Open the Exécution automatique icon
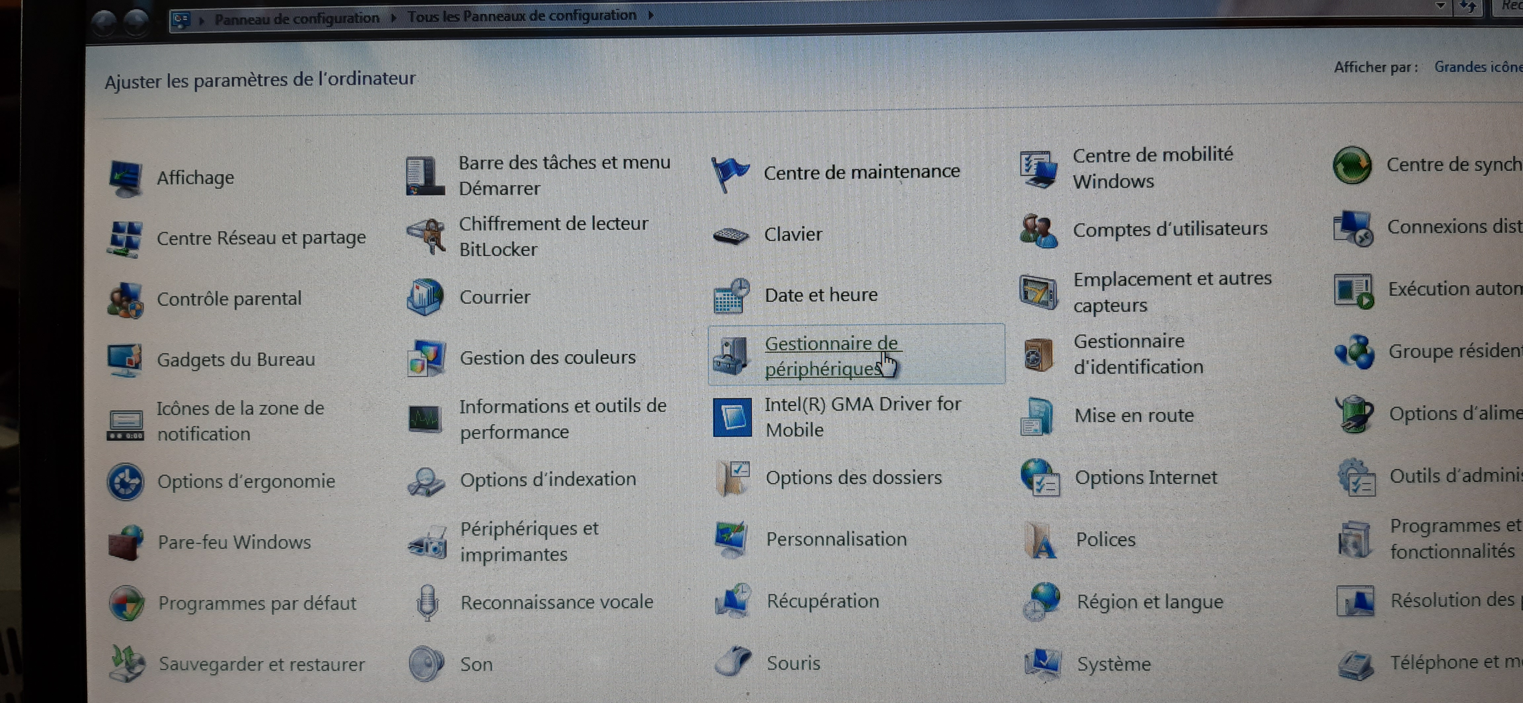1523x703 pixels. (x=1353, y=291)
